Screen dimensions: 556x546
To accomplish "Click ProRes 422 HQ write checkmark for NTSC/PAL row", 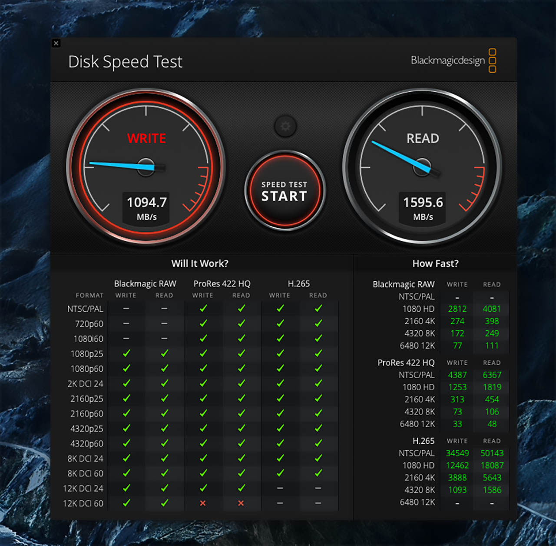I will coord(203,308).
